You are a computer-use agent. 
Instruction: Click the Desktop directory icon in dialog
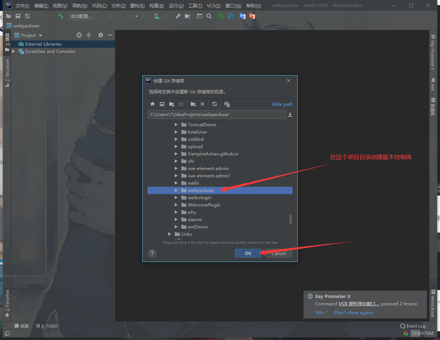coord(162,104)
